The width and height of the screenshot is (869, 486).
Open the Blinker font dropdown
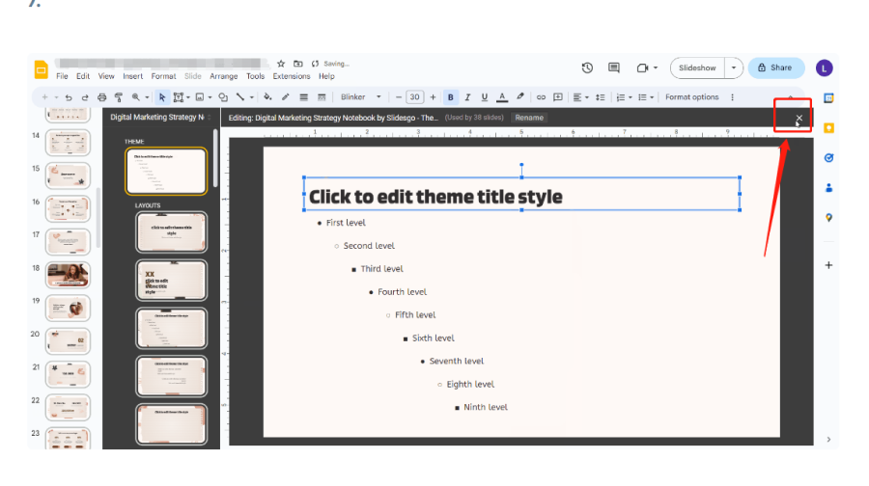(x=361, y=97)
